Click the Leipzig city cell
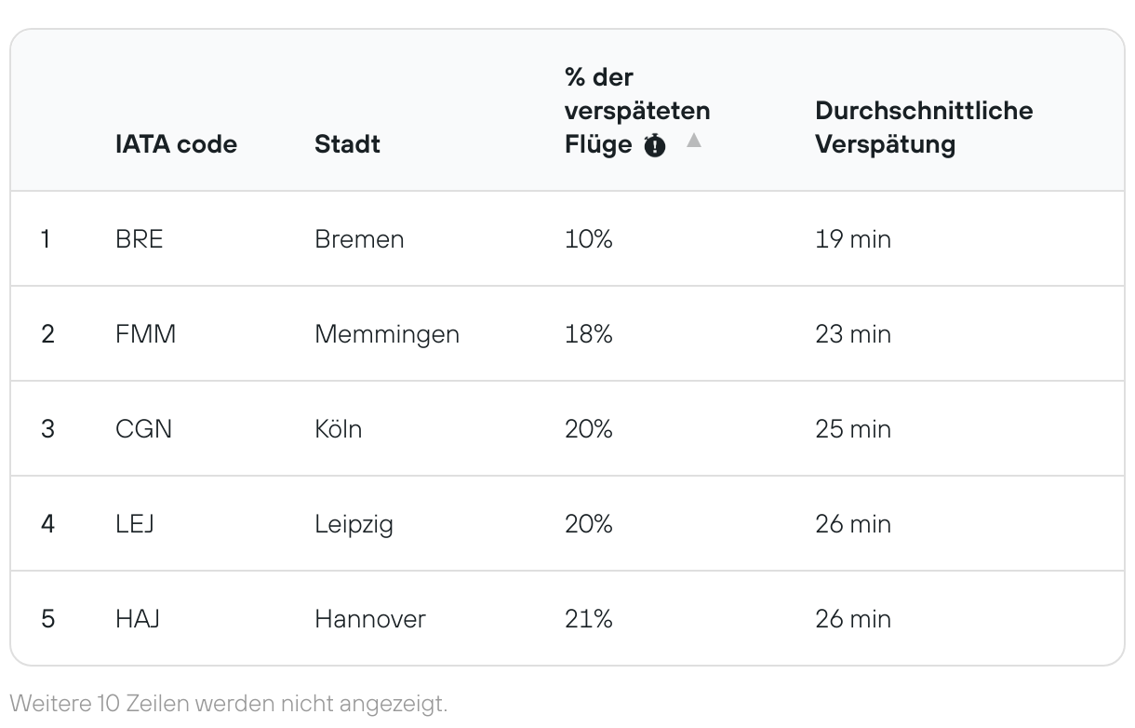Image resolution: width=1135 pixels, height=728 pixels. [354, 524]
